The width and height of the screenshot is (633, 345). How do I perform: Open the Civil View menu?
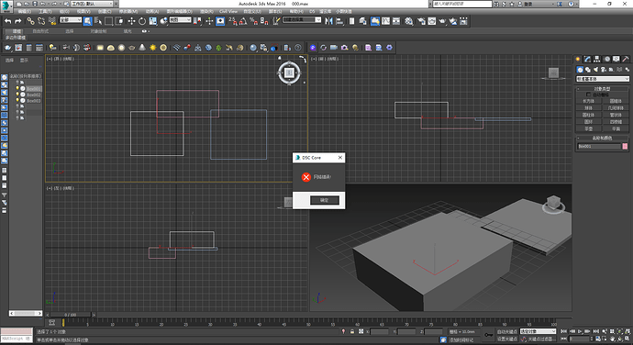[x=228, y=11]
